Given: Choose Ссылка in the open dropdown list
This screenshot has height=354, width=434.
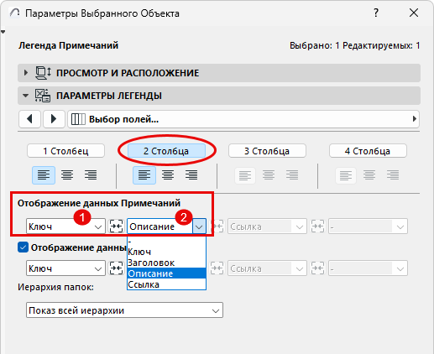Looking at the screenshot, I should [x=166, y=284].
